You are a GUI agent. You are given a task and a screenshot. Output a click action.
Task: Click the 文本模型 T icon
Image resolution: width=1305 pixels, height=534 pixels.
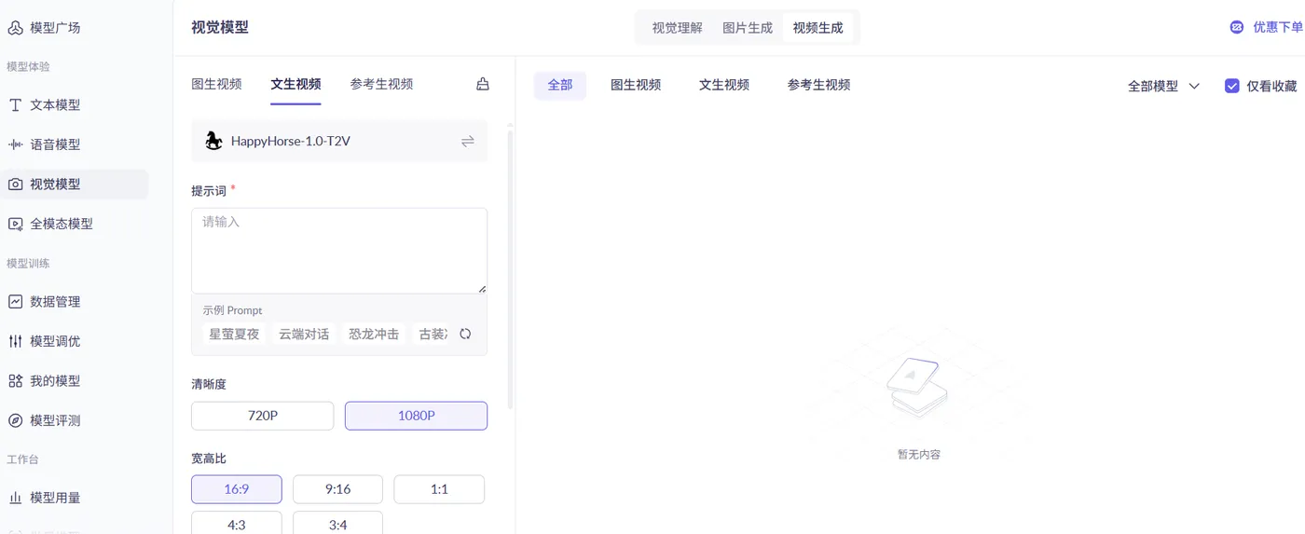(x=15, y=105)
